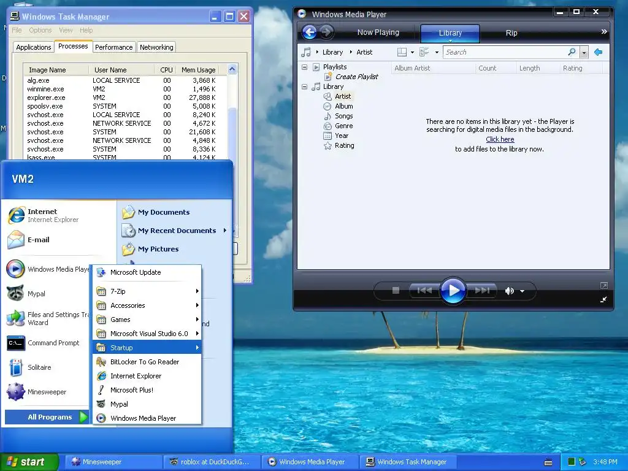Open the view options icon in Media Player
The width and height of the screenshot is (628, 471).
[424, 52]
